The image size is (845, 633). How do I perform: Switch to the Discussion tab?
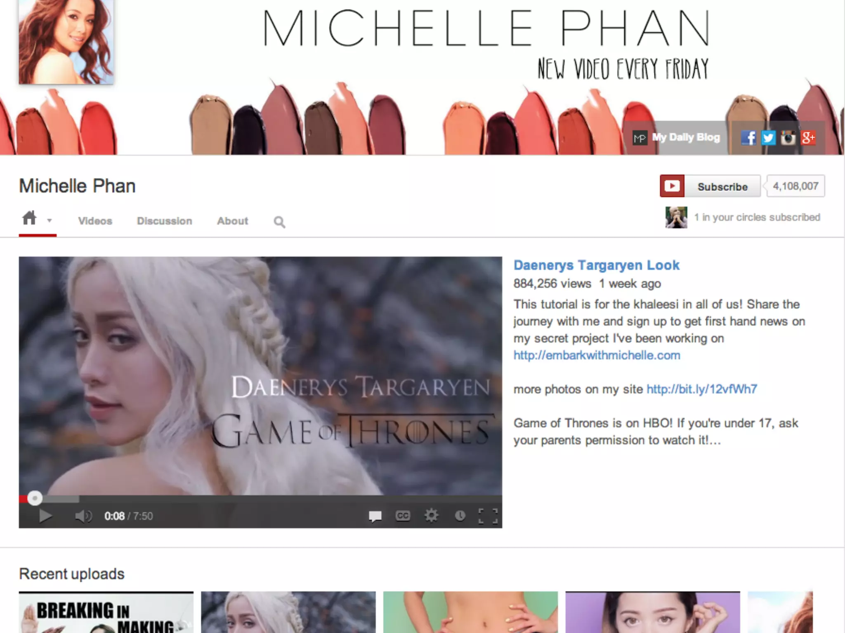(x=164, y=221)
